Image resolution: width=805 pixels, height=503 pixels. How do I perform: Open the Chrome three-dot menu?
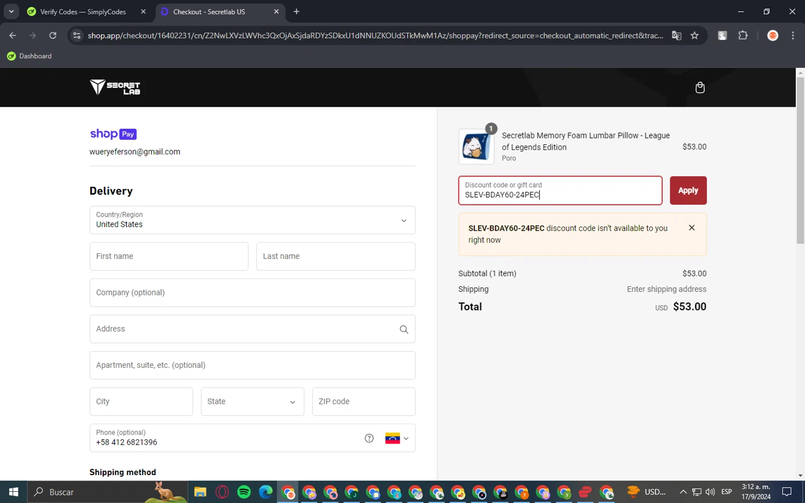(x=793, y=35)
